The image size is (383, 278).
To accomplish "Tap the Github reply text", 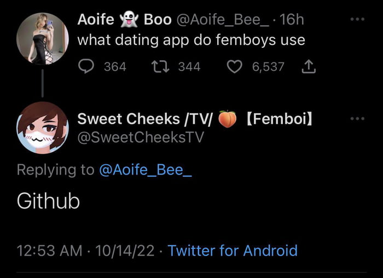I will point(48,201).
